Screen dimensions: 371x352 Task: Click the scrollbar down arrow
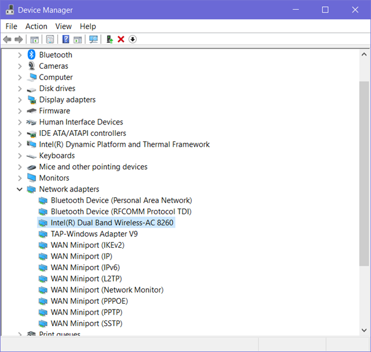click(x=364, y=330)
